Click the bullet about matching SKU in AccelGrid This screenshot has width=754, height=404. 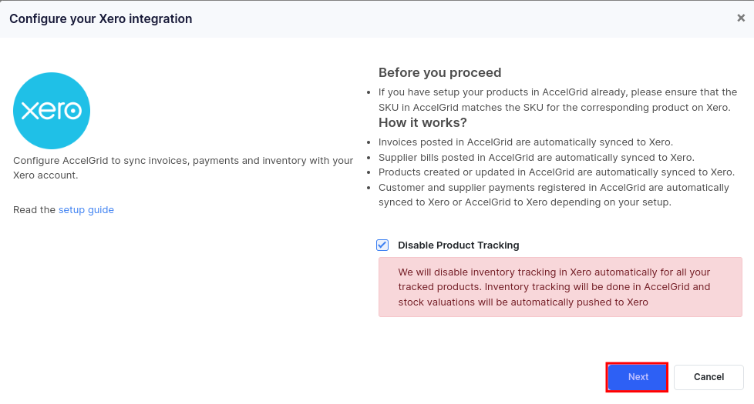(557, 100)
